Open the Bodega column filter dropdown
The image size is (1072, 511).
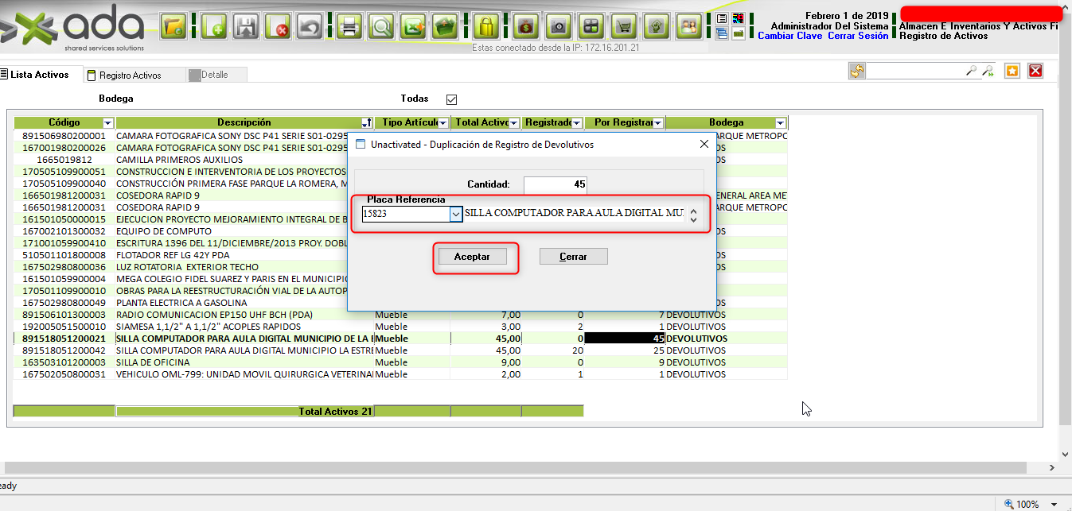[x=780, y=122]
